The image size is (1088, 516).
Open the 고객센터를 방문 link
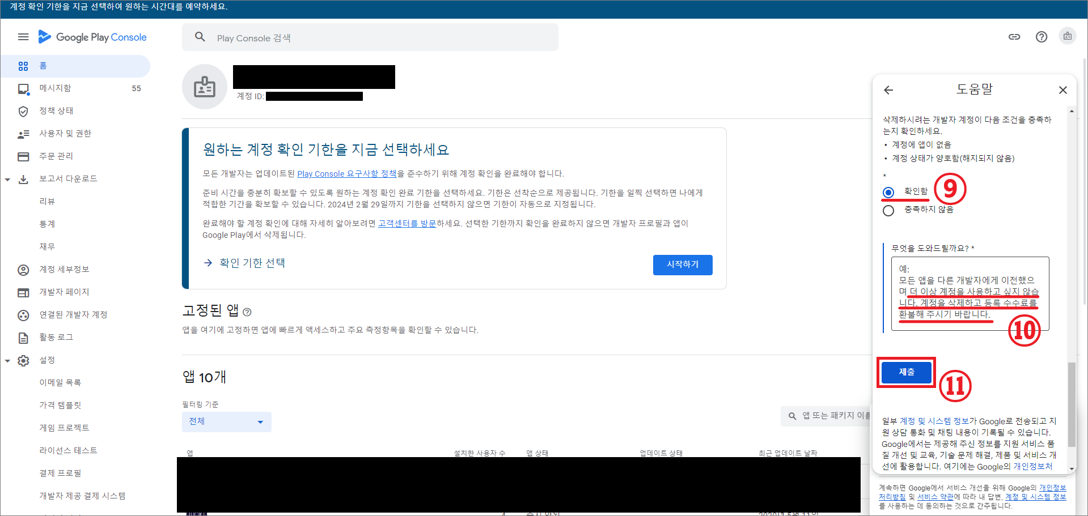coord(407,224)
